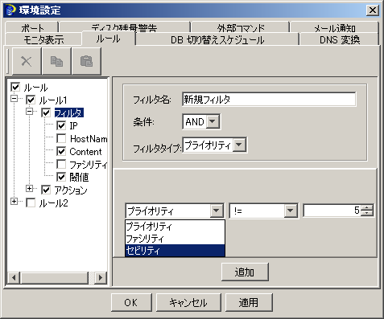This screenshot has width=384, height=319.
Task: Uncheck the Content filter checkbox
Action: tap(61, 151)
